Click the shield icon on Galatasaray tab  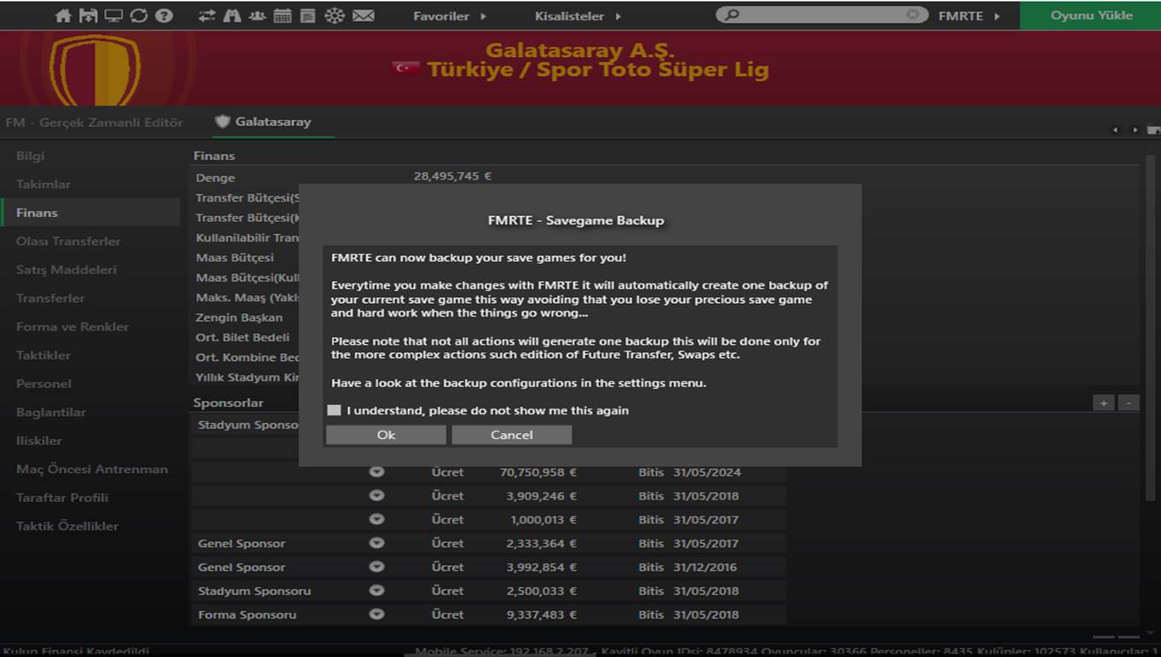222,122
